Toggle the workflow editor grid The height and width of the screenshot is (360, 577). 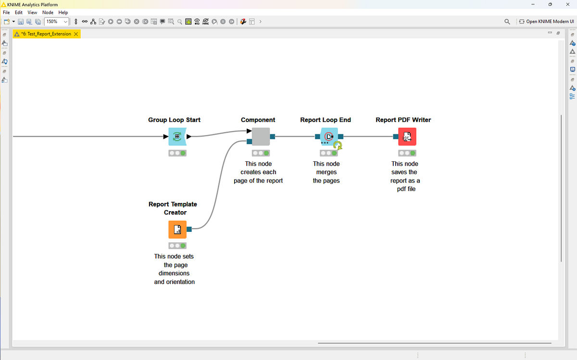[188, 21]
